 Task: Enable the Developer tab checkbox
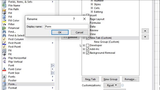(x=87, y=45)
